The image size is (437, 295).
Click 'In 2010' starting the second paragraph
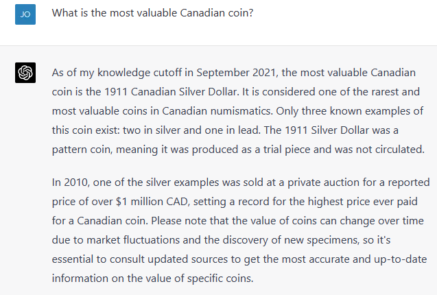tap(70, 182)
